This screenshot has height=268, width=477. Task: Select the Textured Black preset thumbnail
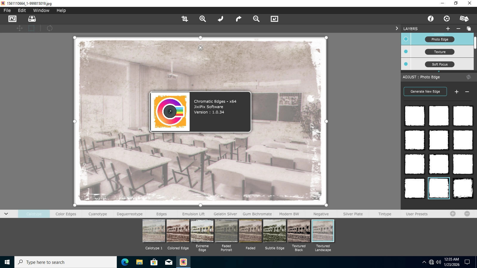click(299, 231)
